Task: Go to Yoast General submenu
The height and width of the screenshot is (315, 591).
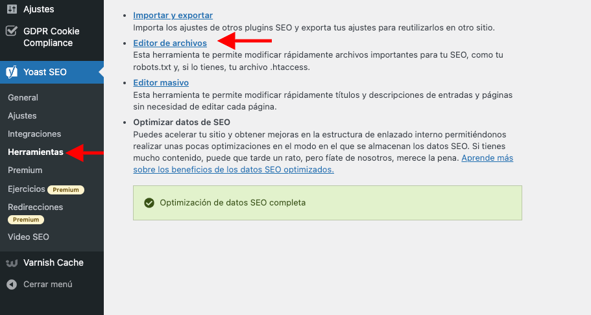Action: click(x=23, y=98)
